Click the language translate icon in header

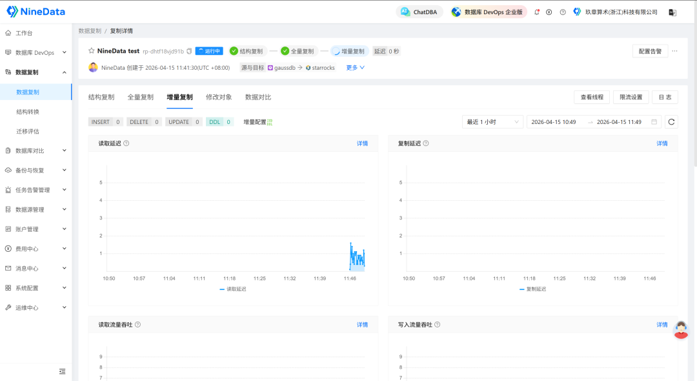point(672,12)
